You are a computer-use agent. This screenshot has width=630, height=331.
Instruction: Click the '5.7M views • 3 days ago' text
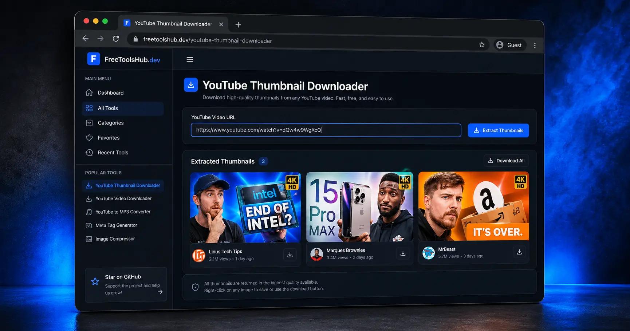(461, 256)
